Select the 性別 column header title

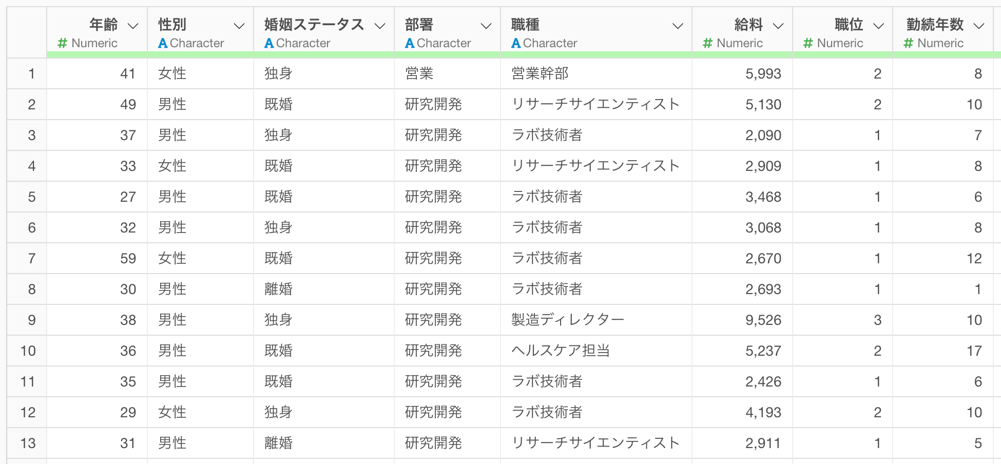point(172,25)
